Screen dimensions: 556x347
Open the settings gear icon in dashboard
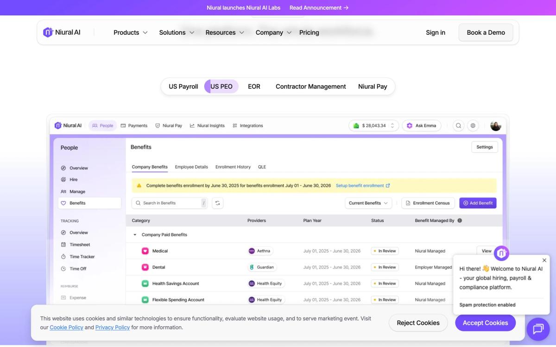[473, 125]
